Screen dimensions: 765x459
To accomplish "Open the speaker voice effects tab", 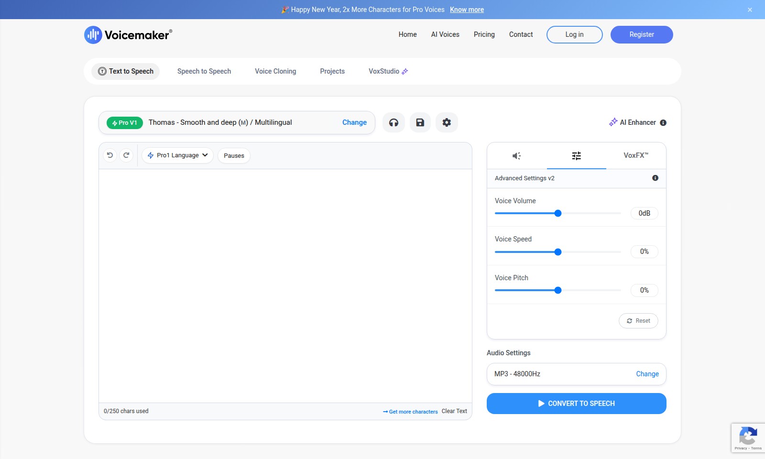I will (517, 156).
